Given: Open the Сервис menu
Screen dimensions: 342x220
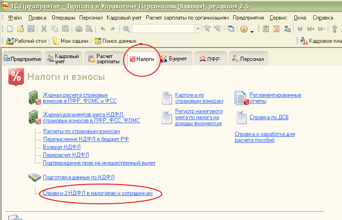Looking at the screenshot, I should pyautogui.click(x=278, y=18).
